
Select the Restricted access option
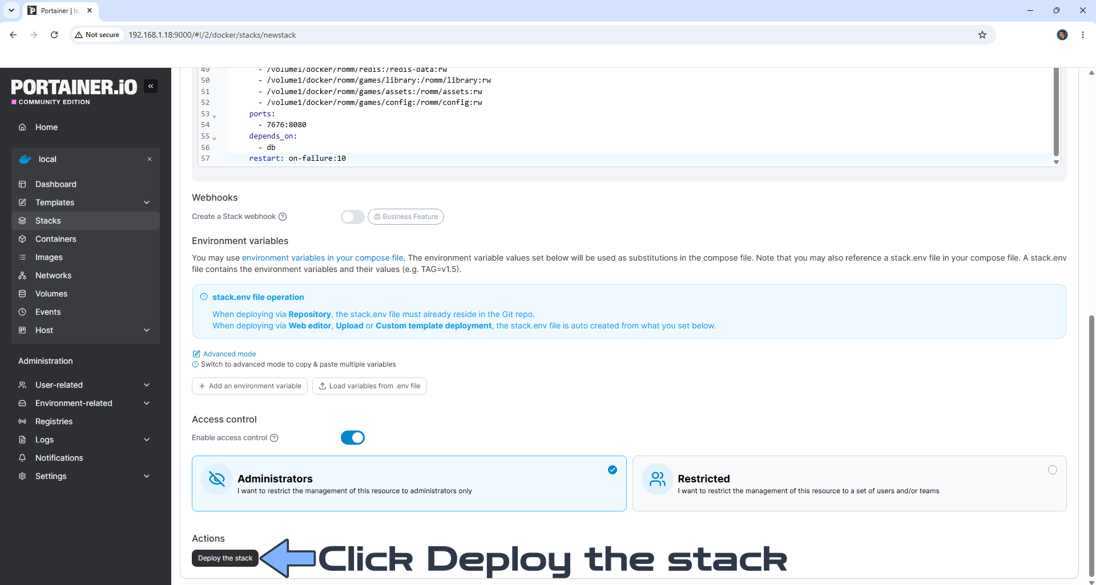(849, 484)
